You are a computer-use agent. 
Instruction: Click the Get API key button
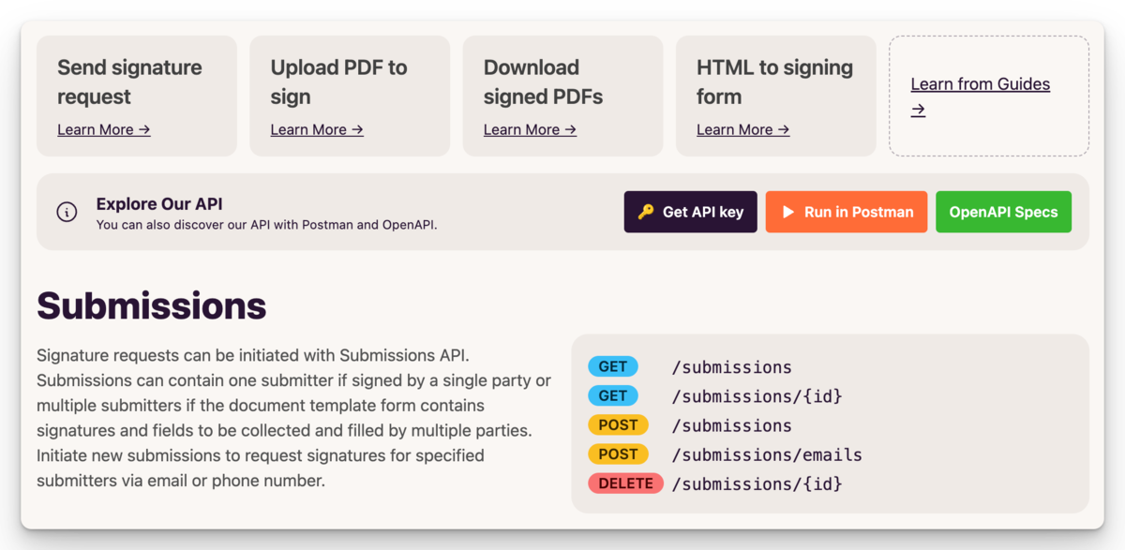[690, 212]
